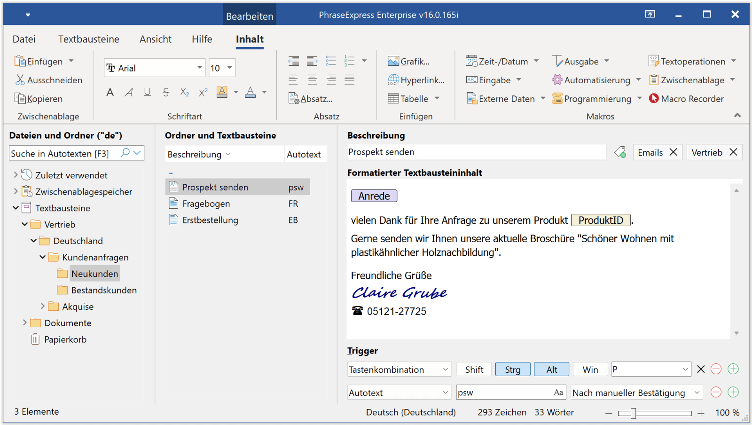Switch to the Inhalt tab
Viewport: 752px width, 425px height.
[250, 39]
